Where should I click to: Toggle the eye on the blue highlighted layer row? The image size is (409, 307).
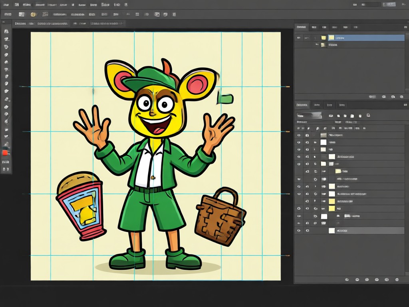[x=299, y=38]
